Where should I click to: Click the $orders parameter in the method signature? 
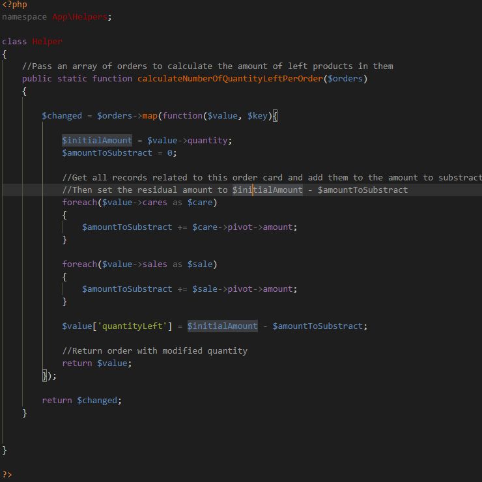pyautogui.click(x=345, y=79)
